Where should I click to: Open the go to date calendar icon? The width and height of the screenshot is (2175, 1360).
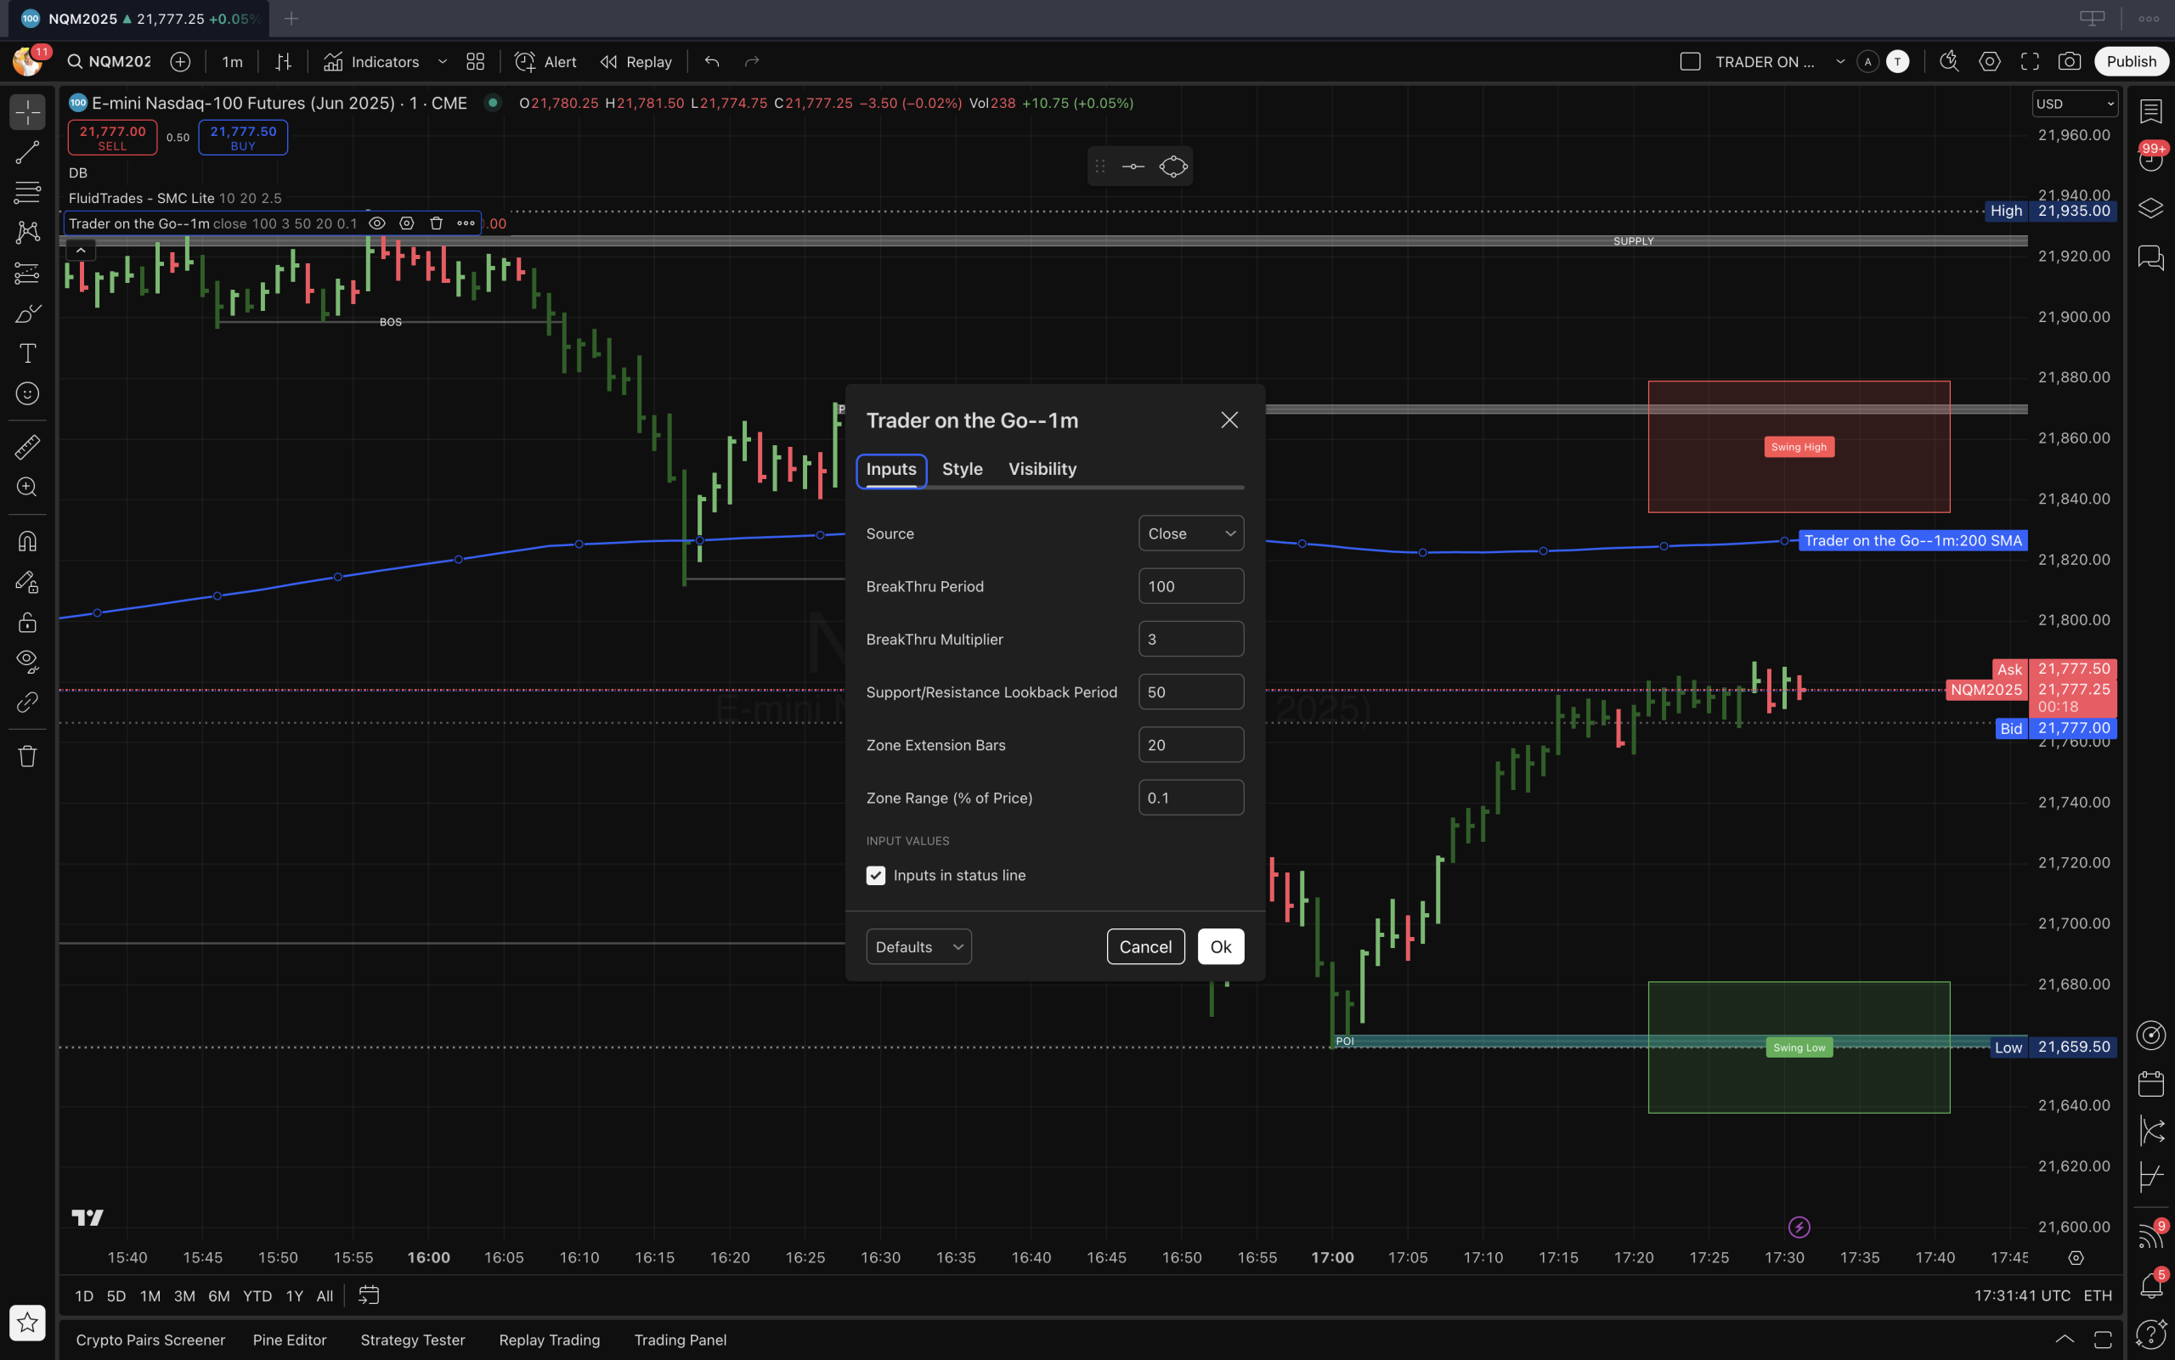point(369,1295)
